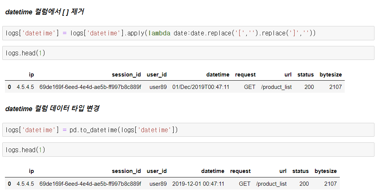379x191 pixels.
Task: Click the value '2019-12-01 00:47:11'
Action: [198, 184]
